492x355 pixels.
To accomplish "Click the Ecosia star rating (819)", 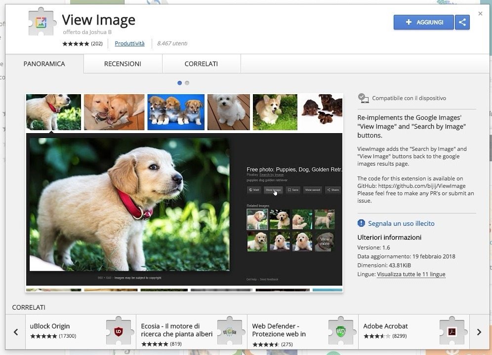I will pyautogui.click(x=161, y=344).
